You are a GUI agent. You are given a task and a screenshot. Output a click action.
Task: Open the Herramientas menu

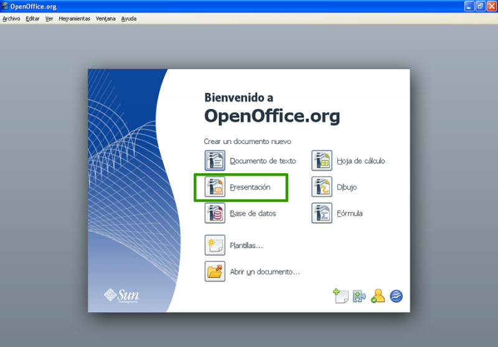[74, 19]
